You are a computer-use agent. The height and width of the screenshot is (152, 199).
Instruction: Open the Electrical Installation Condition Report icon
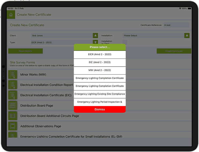pos(13,85)
